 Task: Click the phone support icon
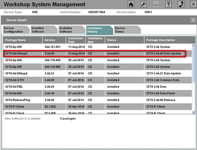(181, 4)
